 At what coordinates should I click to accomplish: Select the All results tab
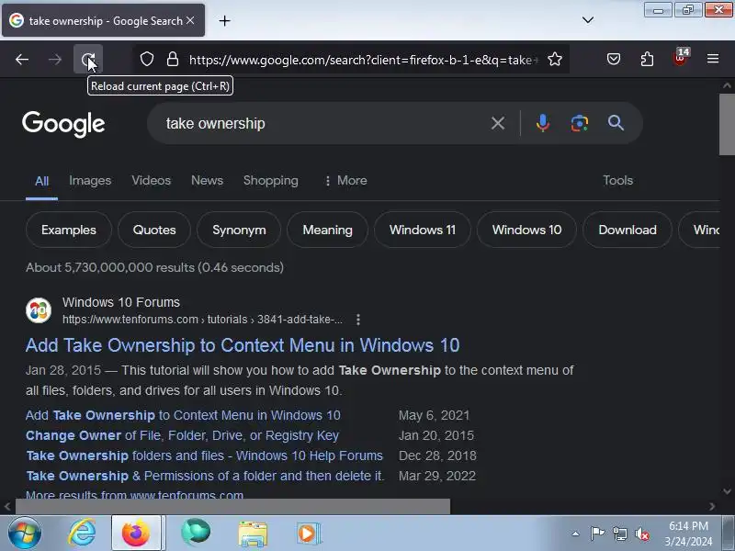pos(41,181)
